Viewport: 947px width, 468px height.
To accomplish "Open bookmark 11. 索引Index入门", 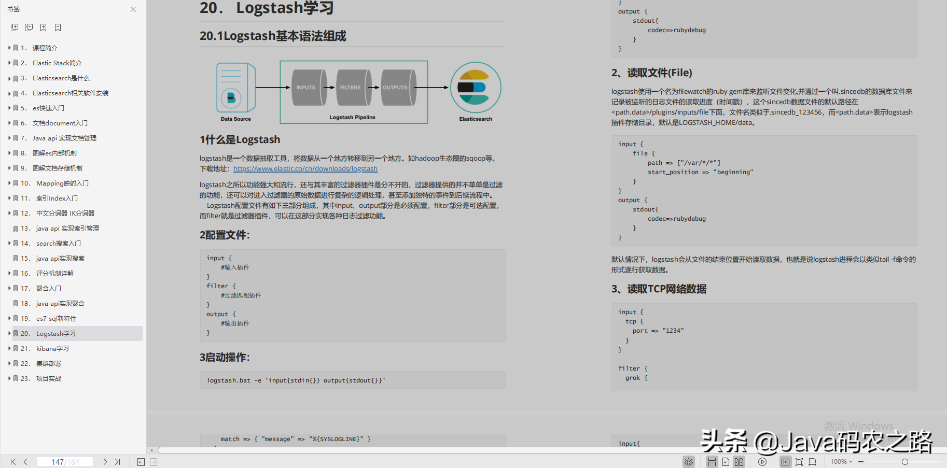I will coord(49,198).
